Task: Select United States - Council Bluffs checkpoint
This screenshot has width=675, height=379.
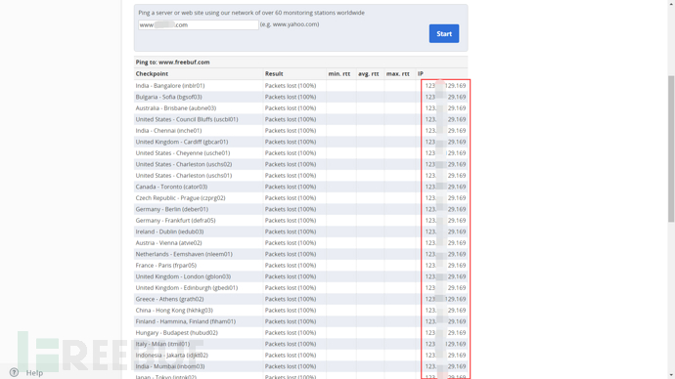Action: 187,119
